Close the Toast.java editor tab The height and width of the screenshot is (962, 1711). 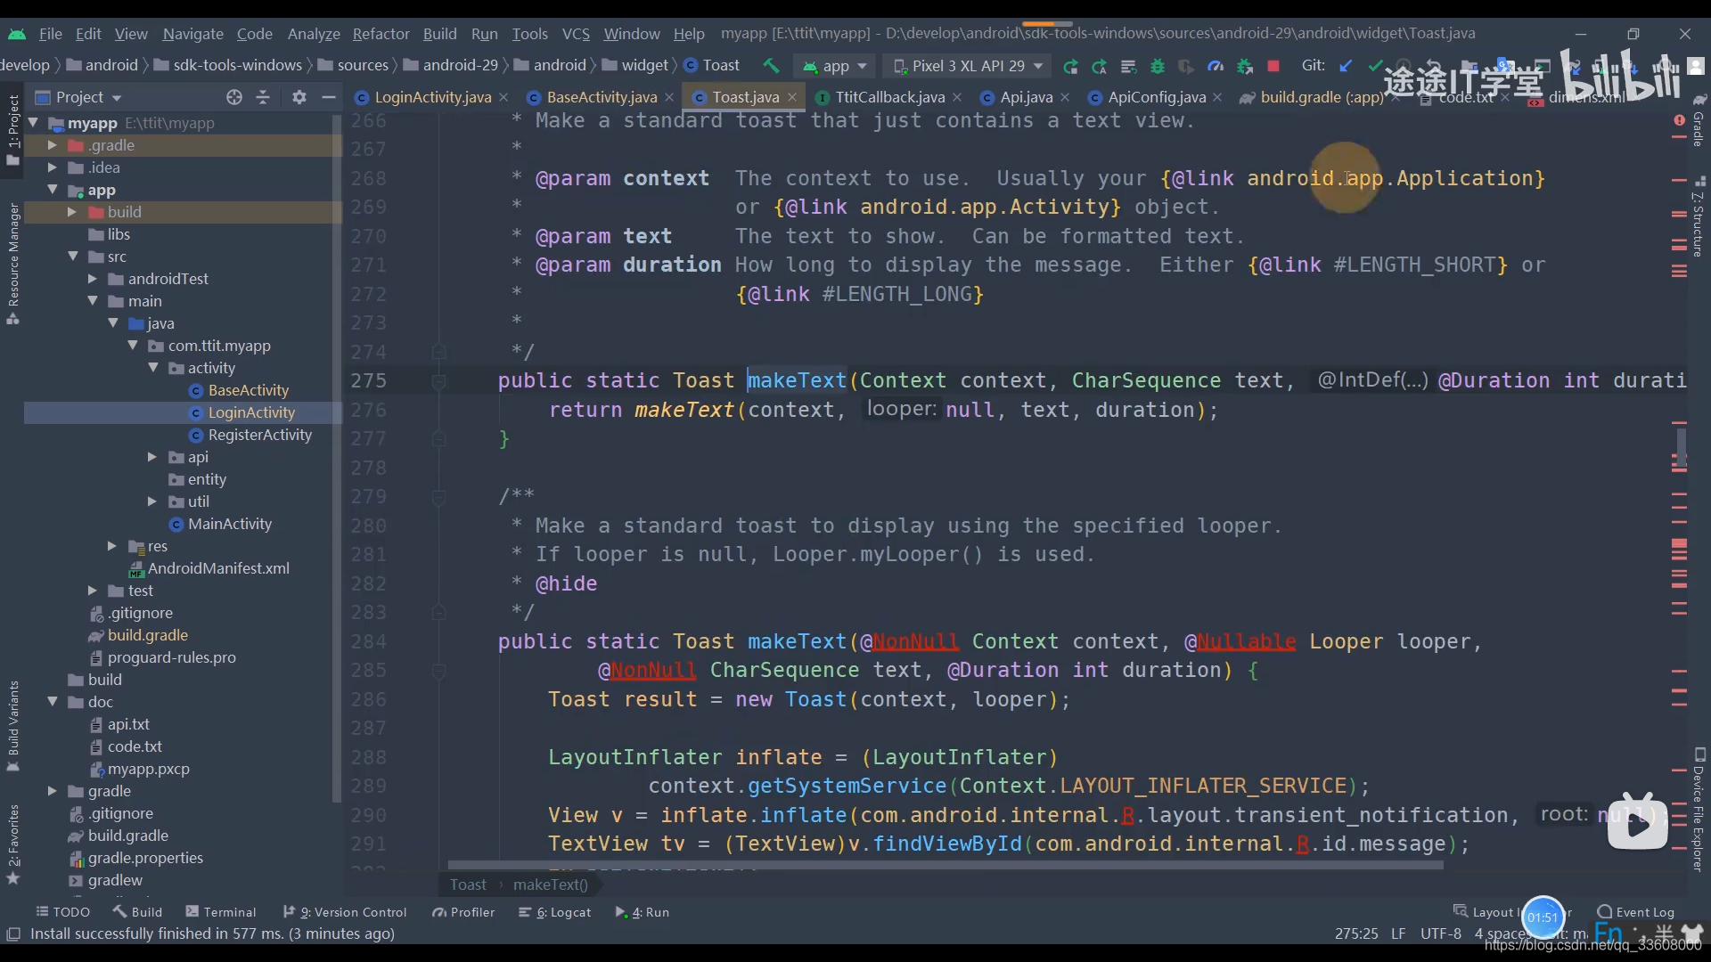tap(791, 97)
